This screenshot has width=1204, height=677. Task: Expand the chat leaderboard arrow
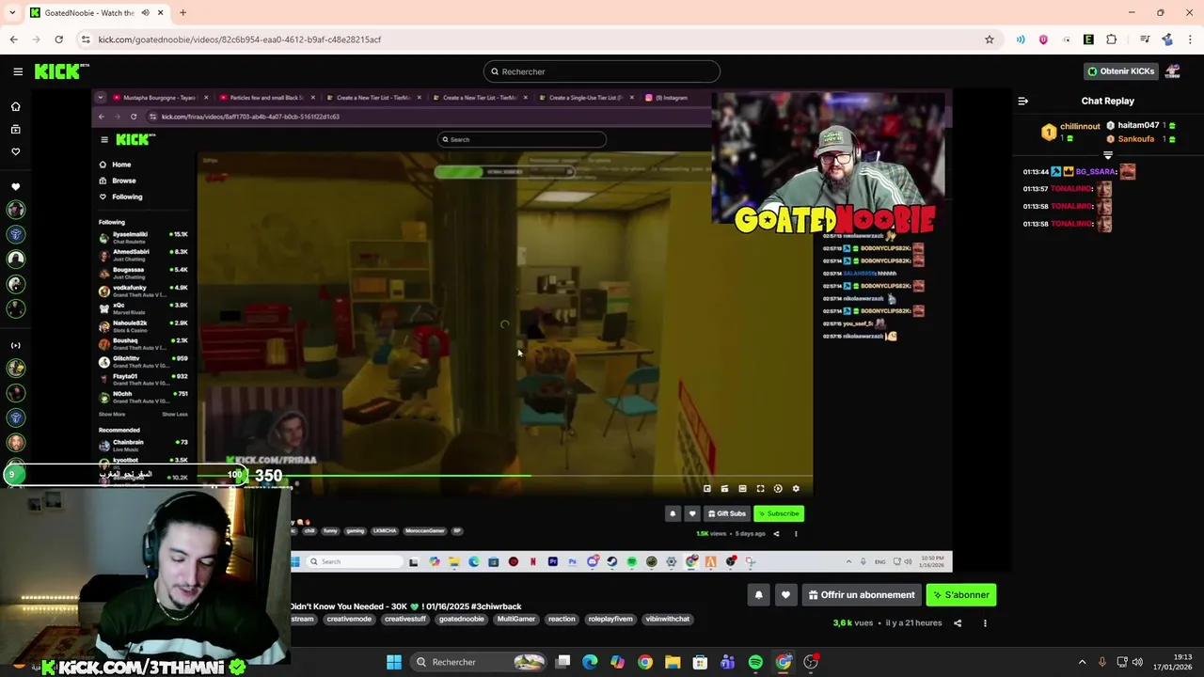(x=1108, y=155)
